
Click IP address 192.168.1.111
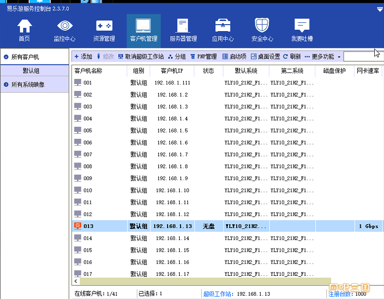(x=172, y=83)
